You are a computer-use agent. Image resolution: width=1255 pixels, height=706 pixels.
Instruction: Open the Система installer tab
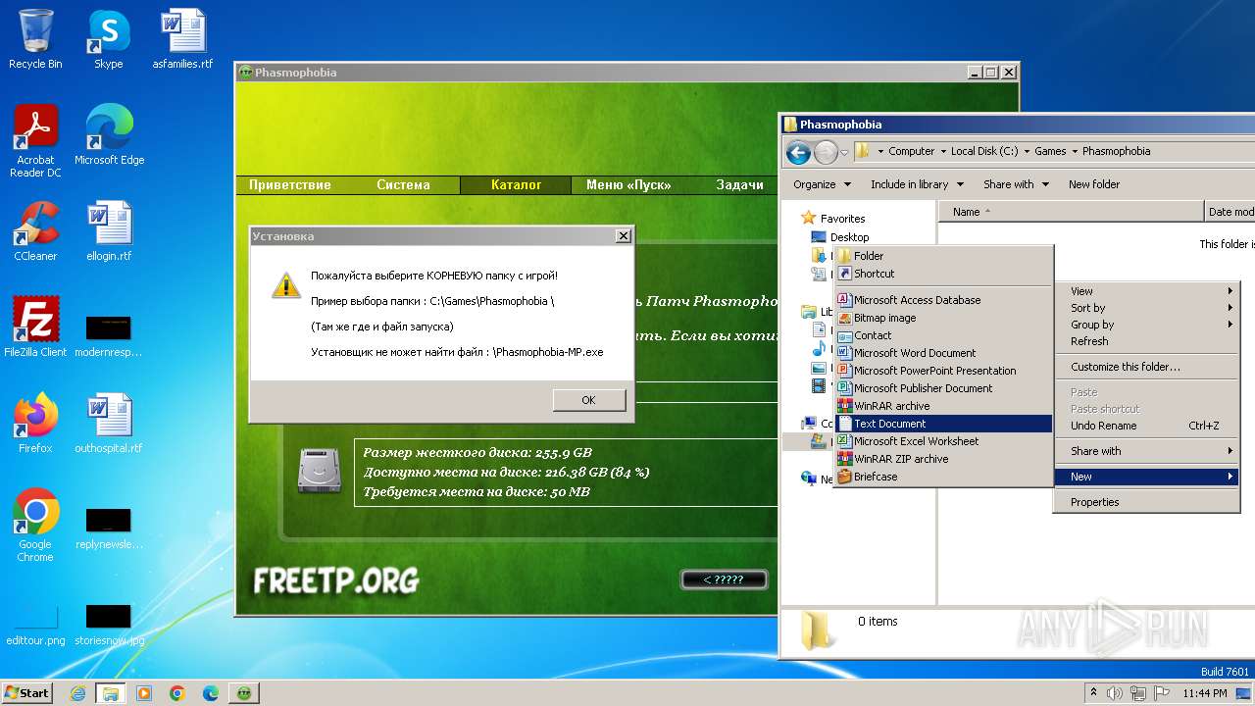(x=403, y=184)
